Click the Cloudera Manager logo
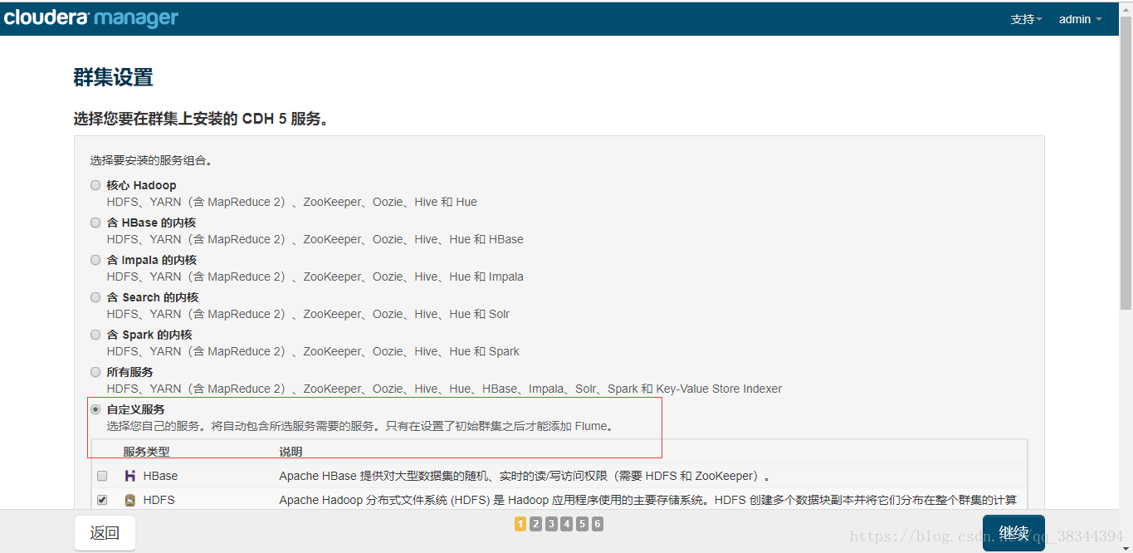Viewport: 1133px width, 553px height. (x=90, y=17)
